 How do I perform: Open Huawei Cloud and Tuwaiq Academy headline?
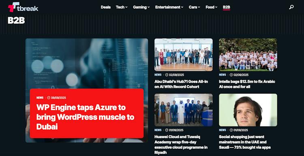181,145
